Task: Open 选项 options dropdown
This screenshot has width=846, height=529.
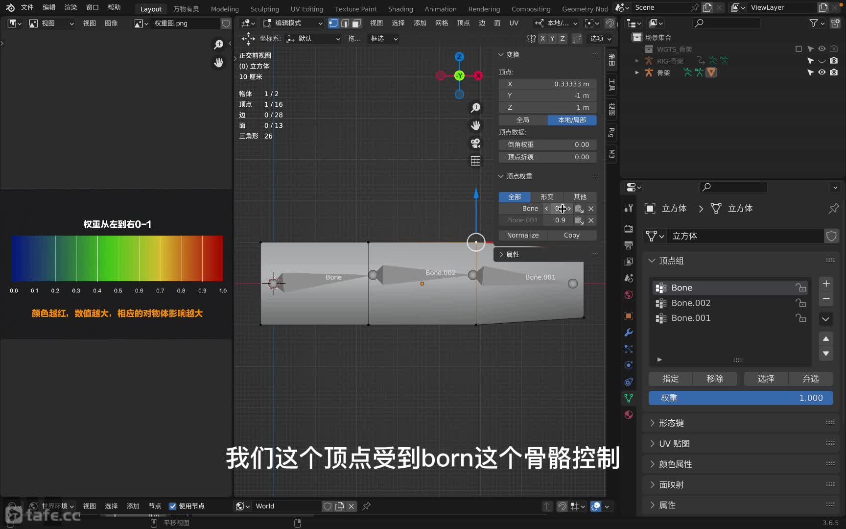Action: coord(601,39)
